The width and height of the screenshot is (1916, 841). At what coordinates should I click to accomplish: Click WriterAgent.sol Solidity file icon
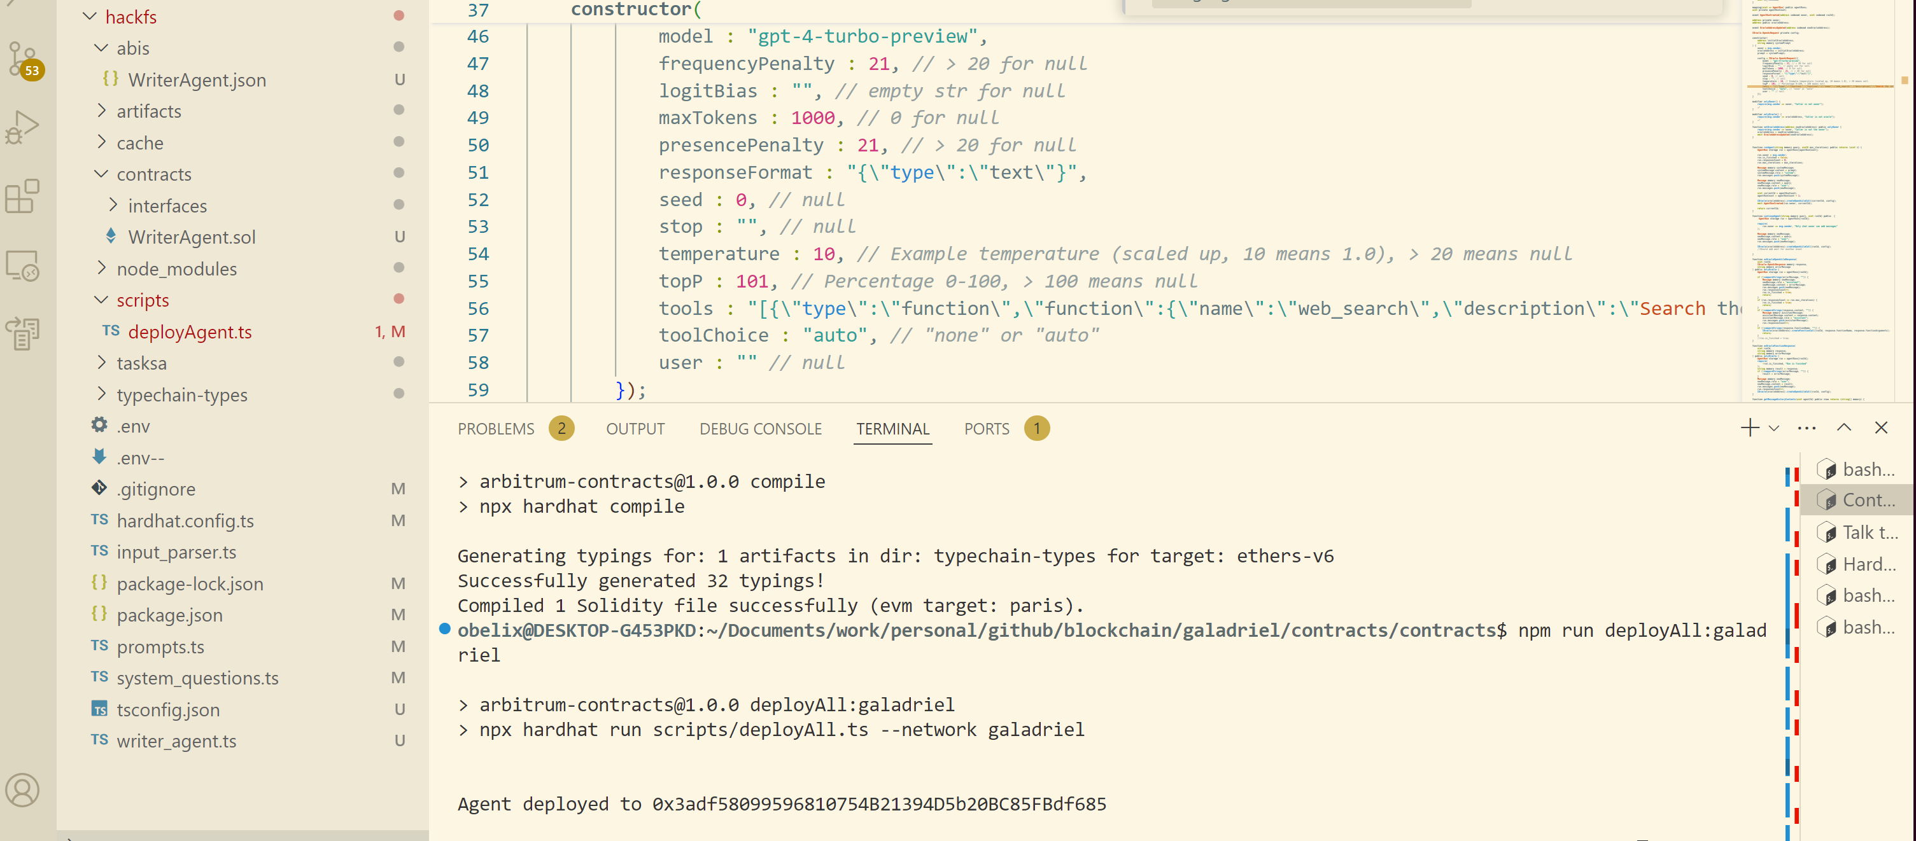111,237
